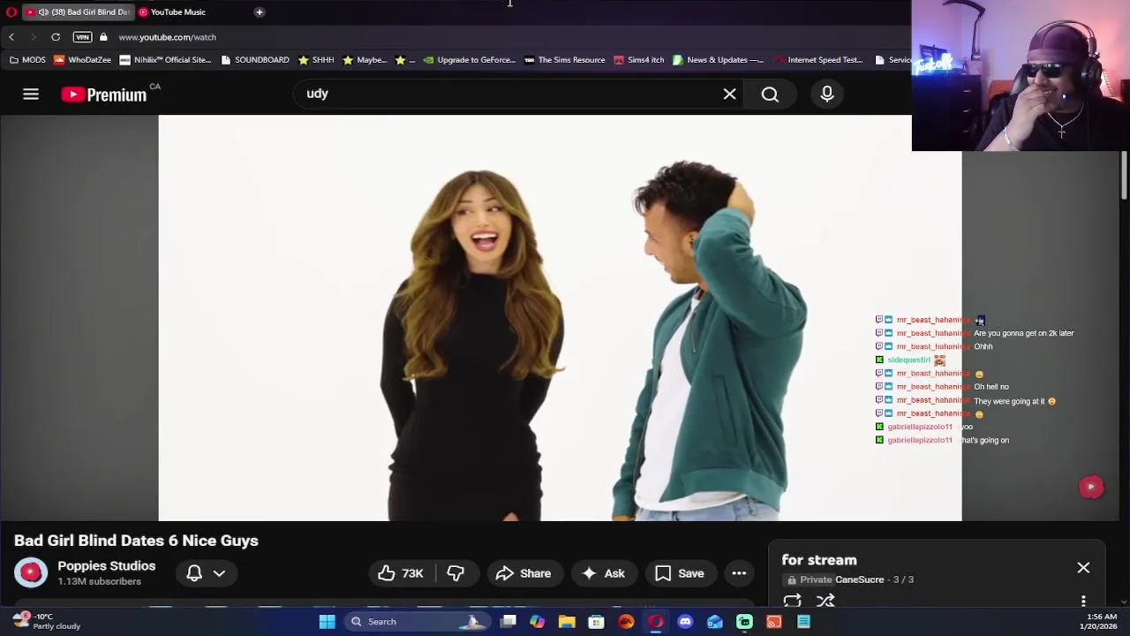Open the Maybe... starred bookmark
1130x636 pixels.
[365, 60]
